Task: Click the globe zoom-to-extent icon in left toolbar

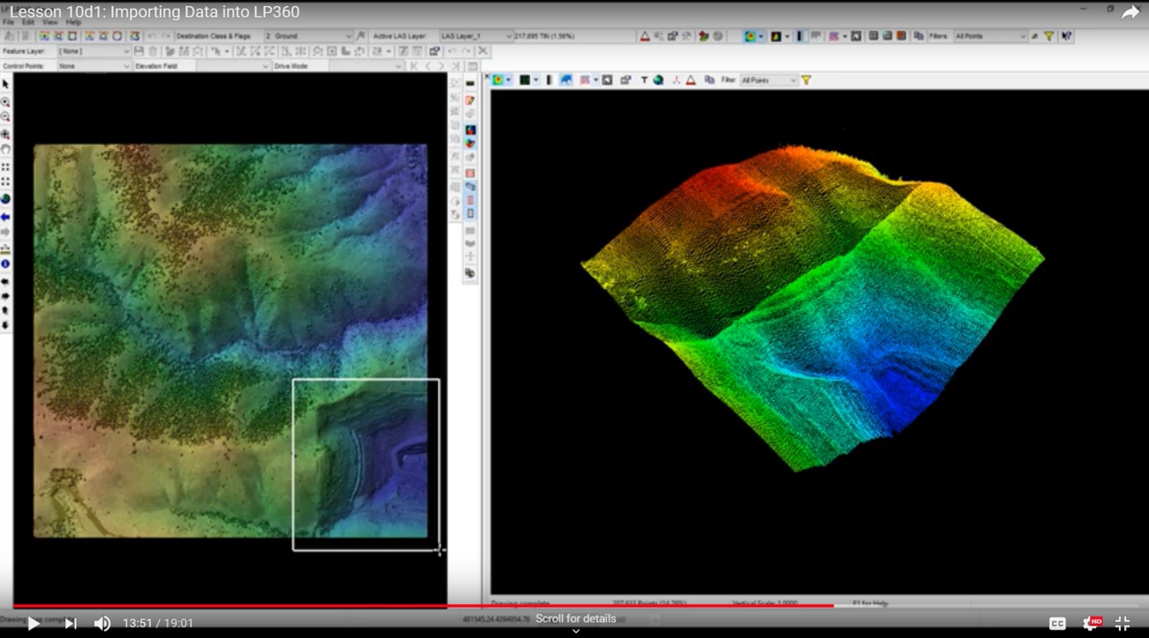Action: click(x=5, y=199)
